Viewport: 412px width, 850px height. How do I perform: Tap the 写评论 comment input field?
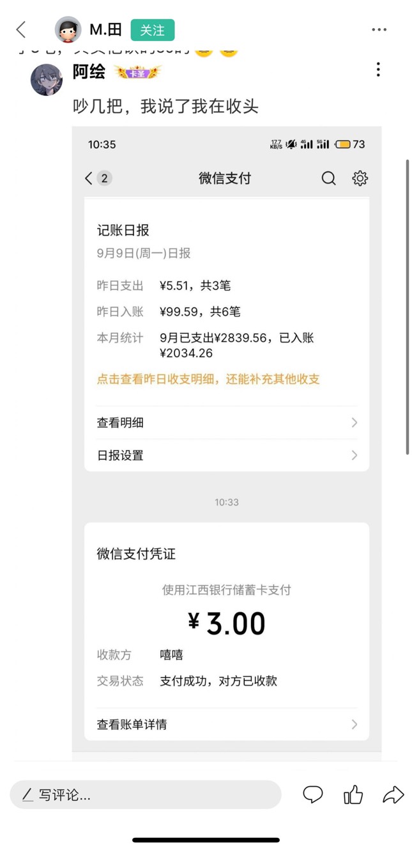146,795
